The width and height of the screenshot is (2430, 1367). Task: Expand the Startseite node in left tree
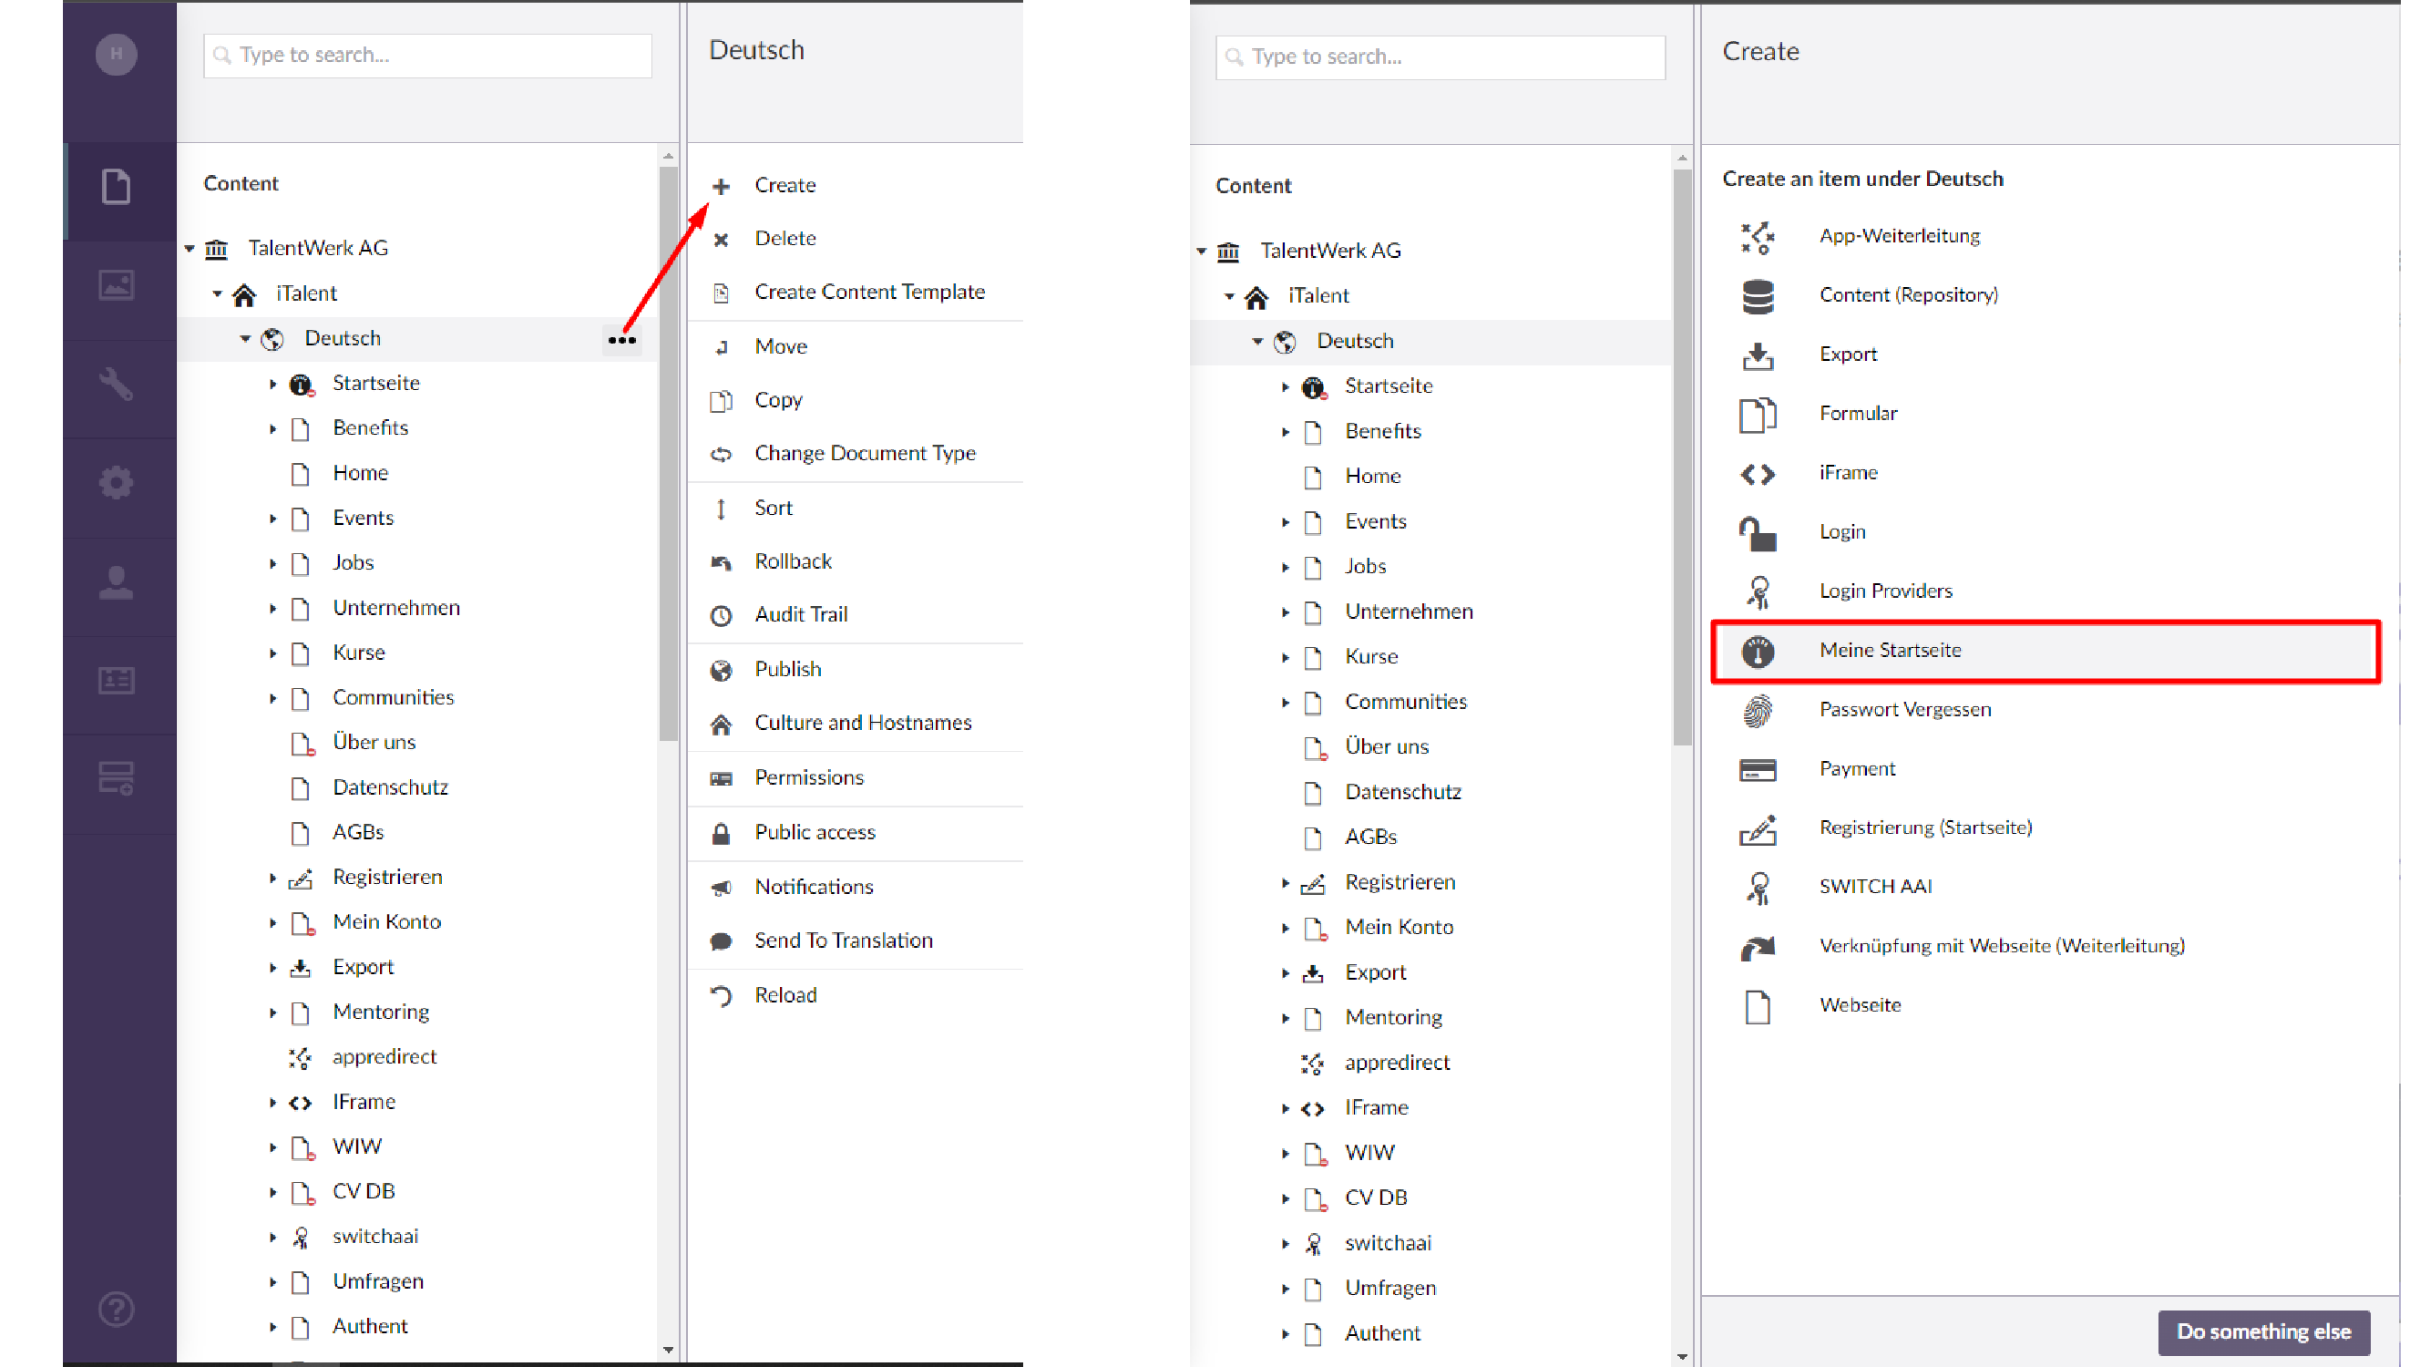click(x=272, y=384)
